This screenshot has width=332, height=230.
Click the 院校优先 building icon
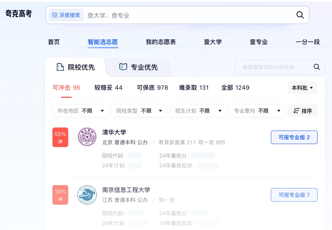coord(60,67)
